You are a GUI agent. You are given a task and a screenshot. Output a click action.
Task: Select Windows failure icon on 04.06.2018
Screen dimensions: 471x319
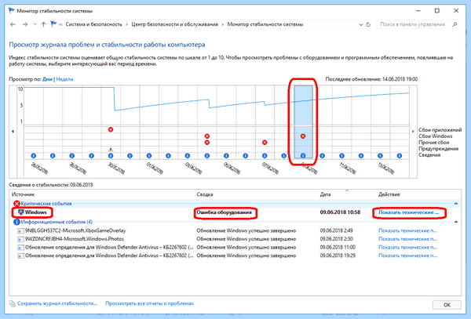207,136
